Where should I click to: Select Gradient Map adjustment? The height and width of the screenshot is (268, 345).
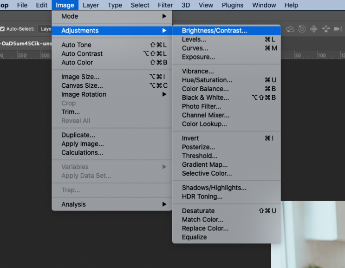point(227,165)
